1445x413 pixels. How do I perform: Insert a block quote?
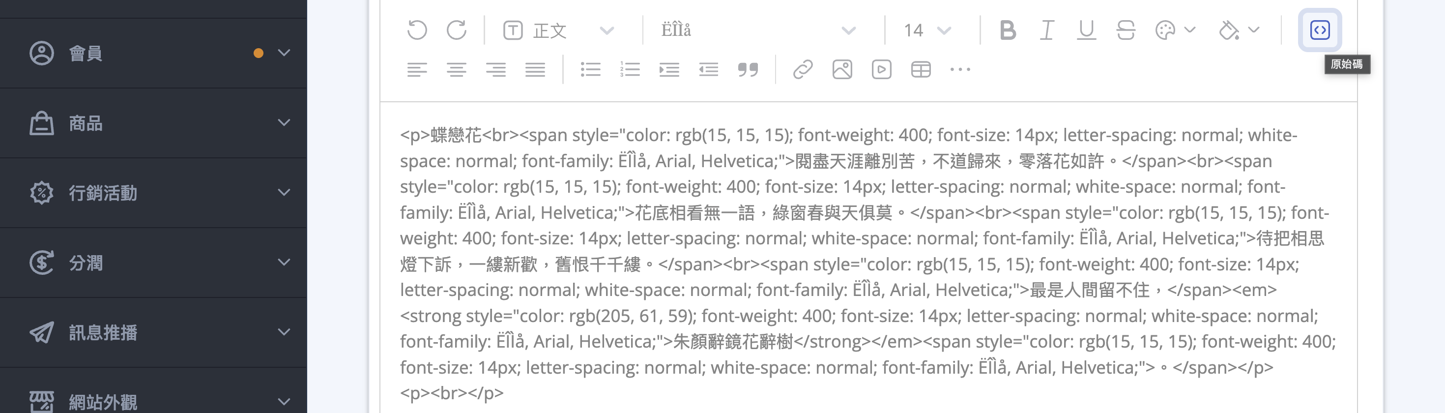[748, 70]
